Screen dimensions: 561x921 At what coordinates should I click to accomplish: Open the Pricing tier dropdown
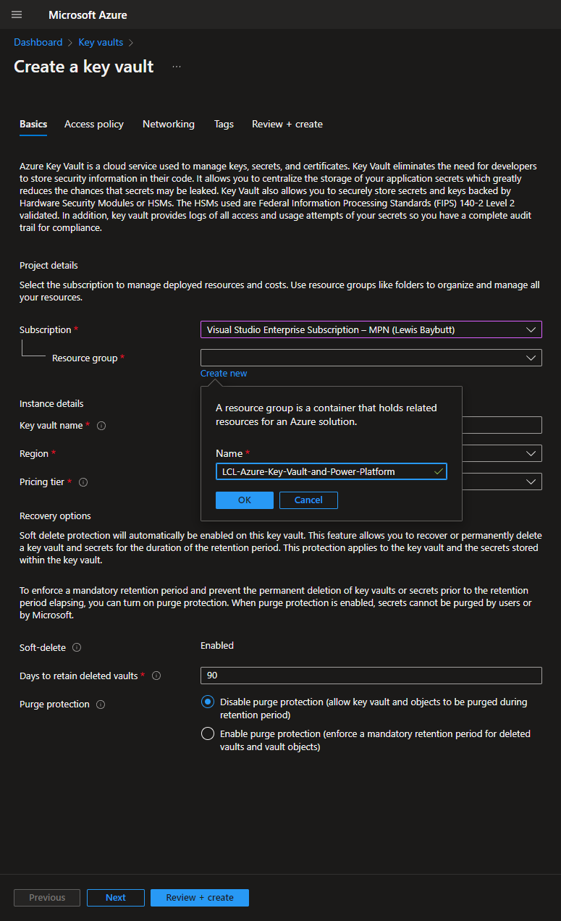pos(502,481)
